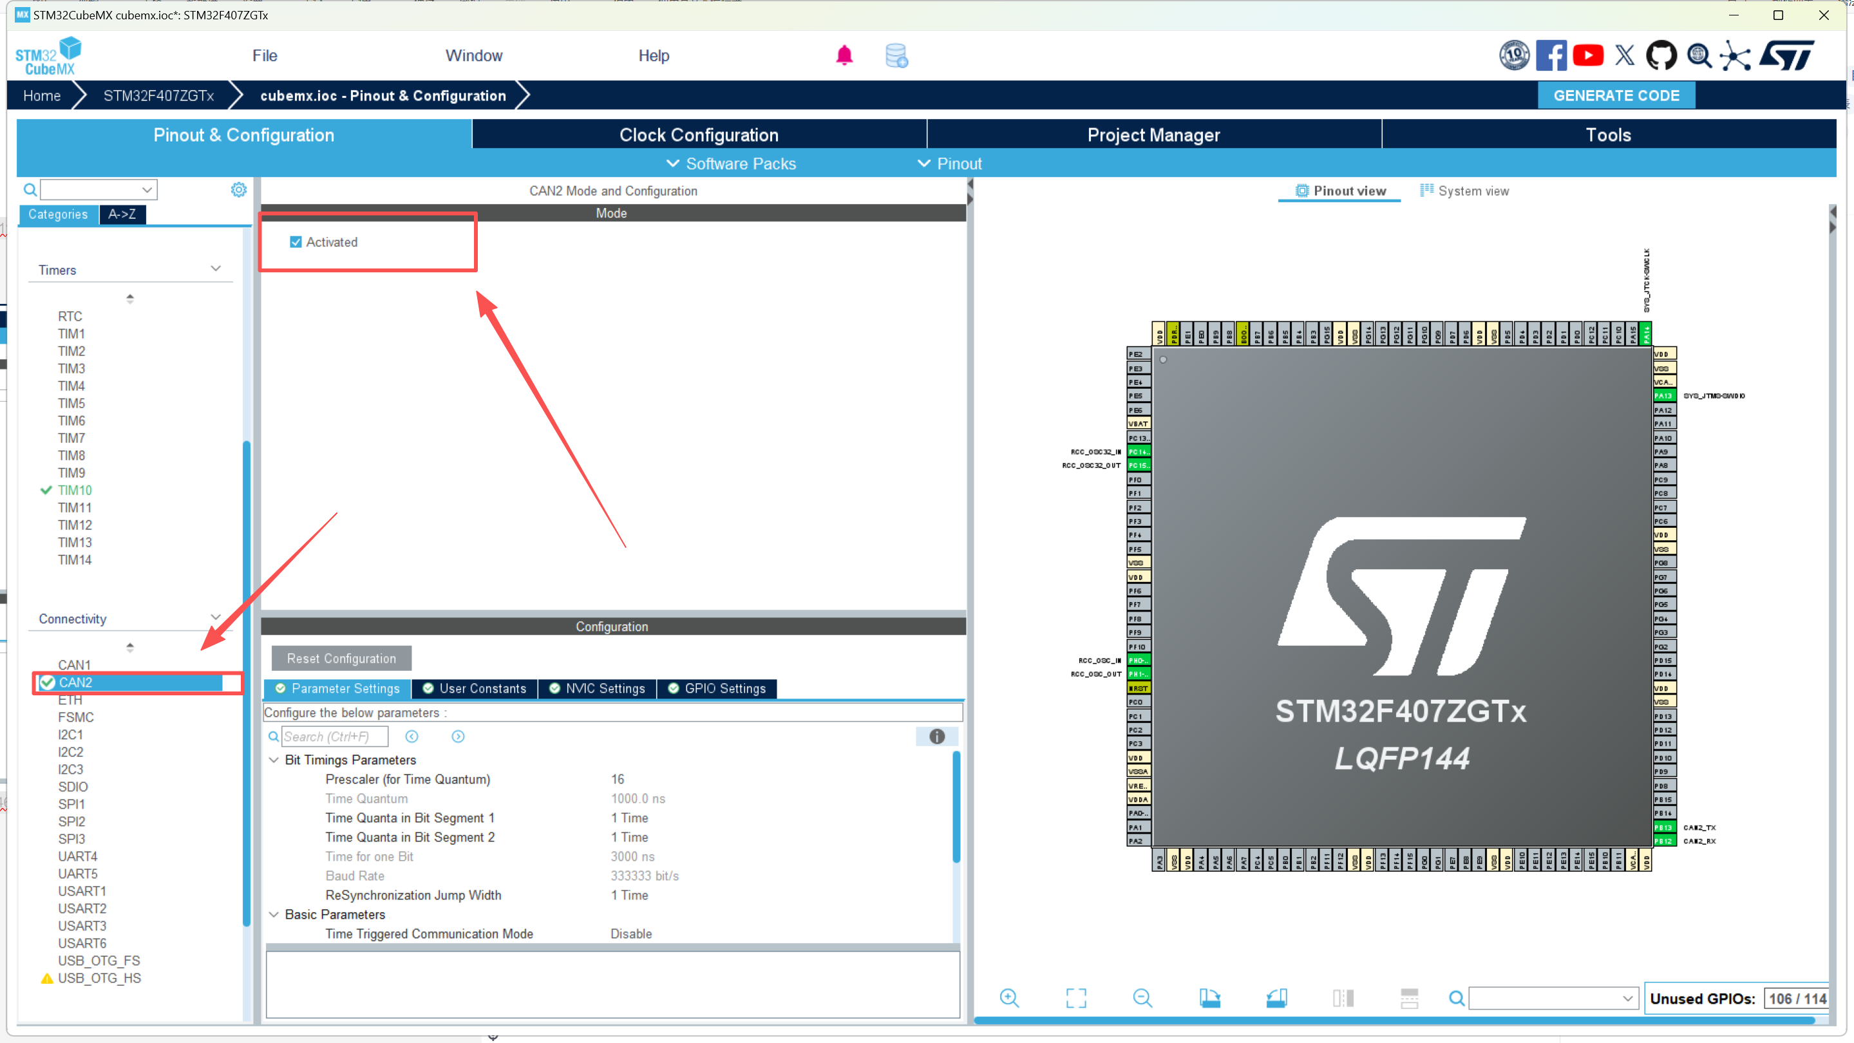1854x1043 pixels.
Task: Open the User Constants tab
Action: coord(475,688)
